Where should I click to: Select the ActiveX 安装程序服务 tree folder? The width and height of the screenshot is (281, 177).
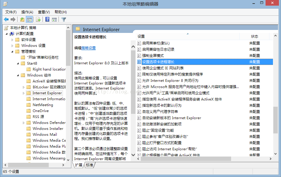[49, 81]
